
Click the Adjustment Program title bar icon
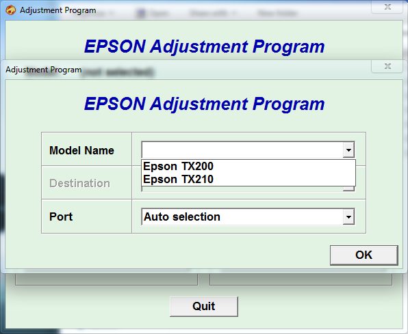pos(11,10)
